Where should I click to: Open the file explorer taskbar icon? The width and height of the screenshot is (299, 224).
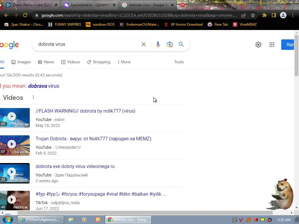click(x=71, y=220)
